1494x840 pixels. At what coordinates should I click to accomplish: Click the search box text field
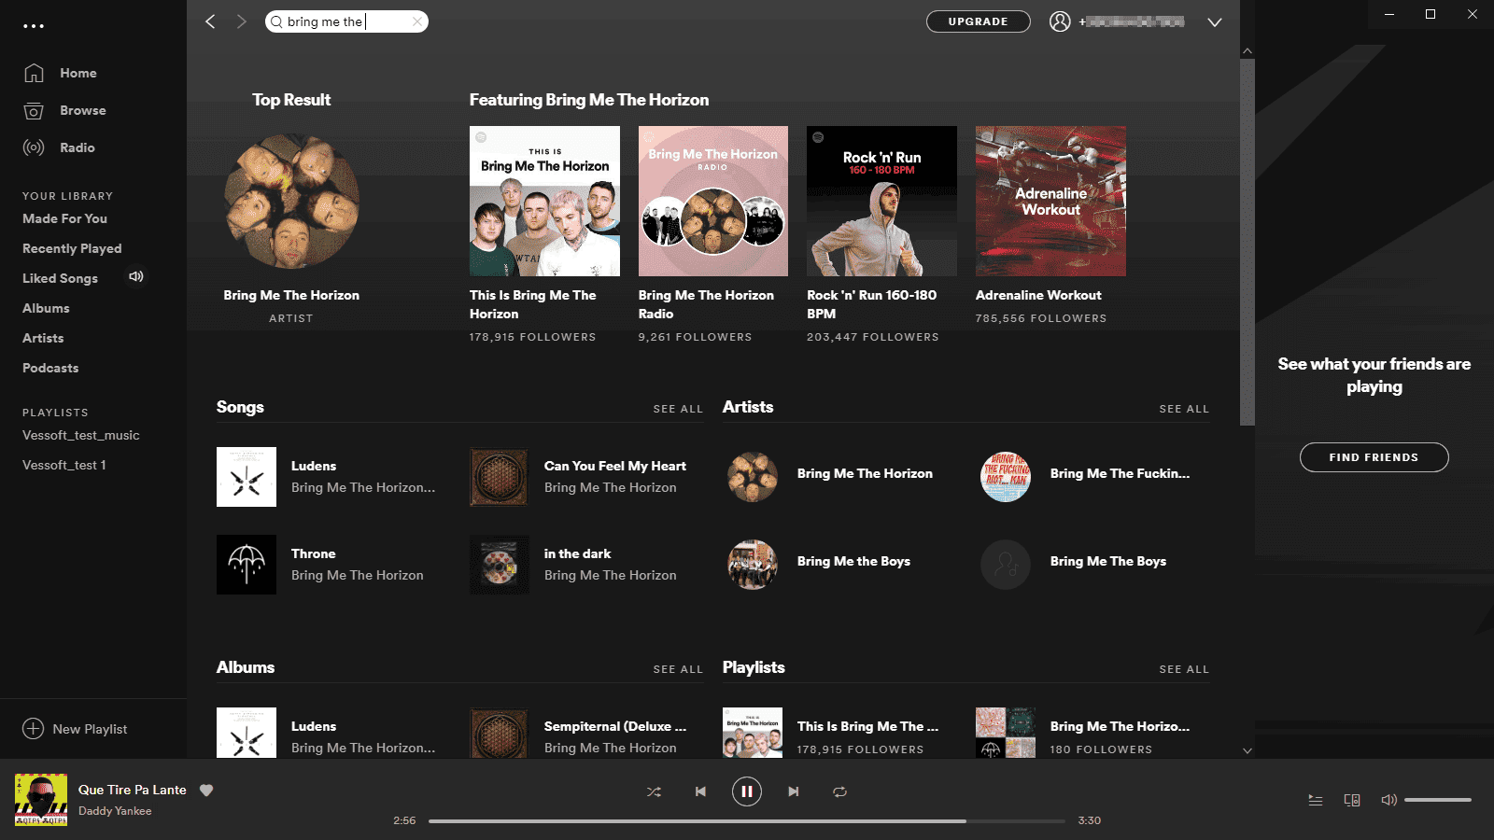point(346,21)
